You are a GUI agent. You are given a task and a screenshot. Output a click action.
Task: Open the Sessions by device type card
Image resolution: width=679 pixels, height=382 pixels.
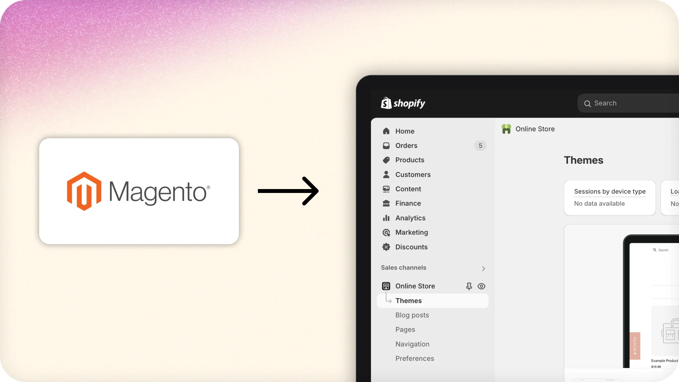[609, 198]
